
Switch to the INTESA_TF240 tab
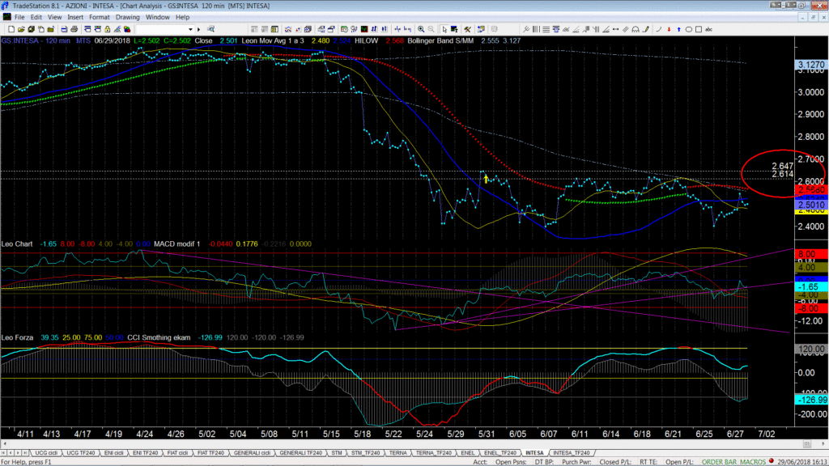coord(571,453)
